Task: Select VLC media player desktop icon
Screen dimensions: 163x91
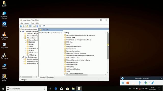Action: point(4,36)
